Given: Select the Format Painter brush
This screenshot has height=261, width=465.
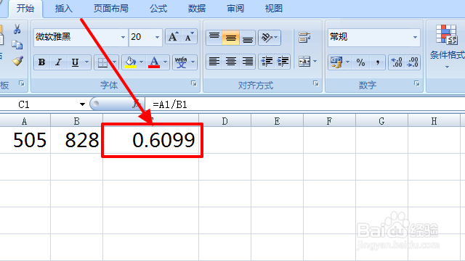Looking at the screenshot, I should 17,61.
